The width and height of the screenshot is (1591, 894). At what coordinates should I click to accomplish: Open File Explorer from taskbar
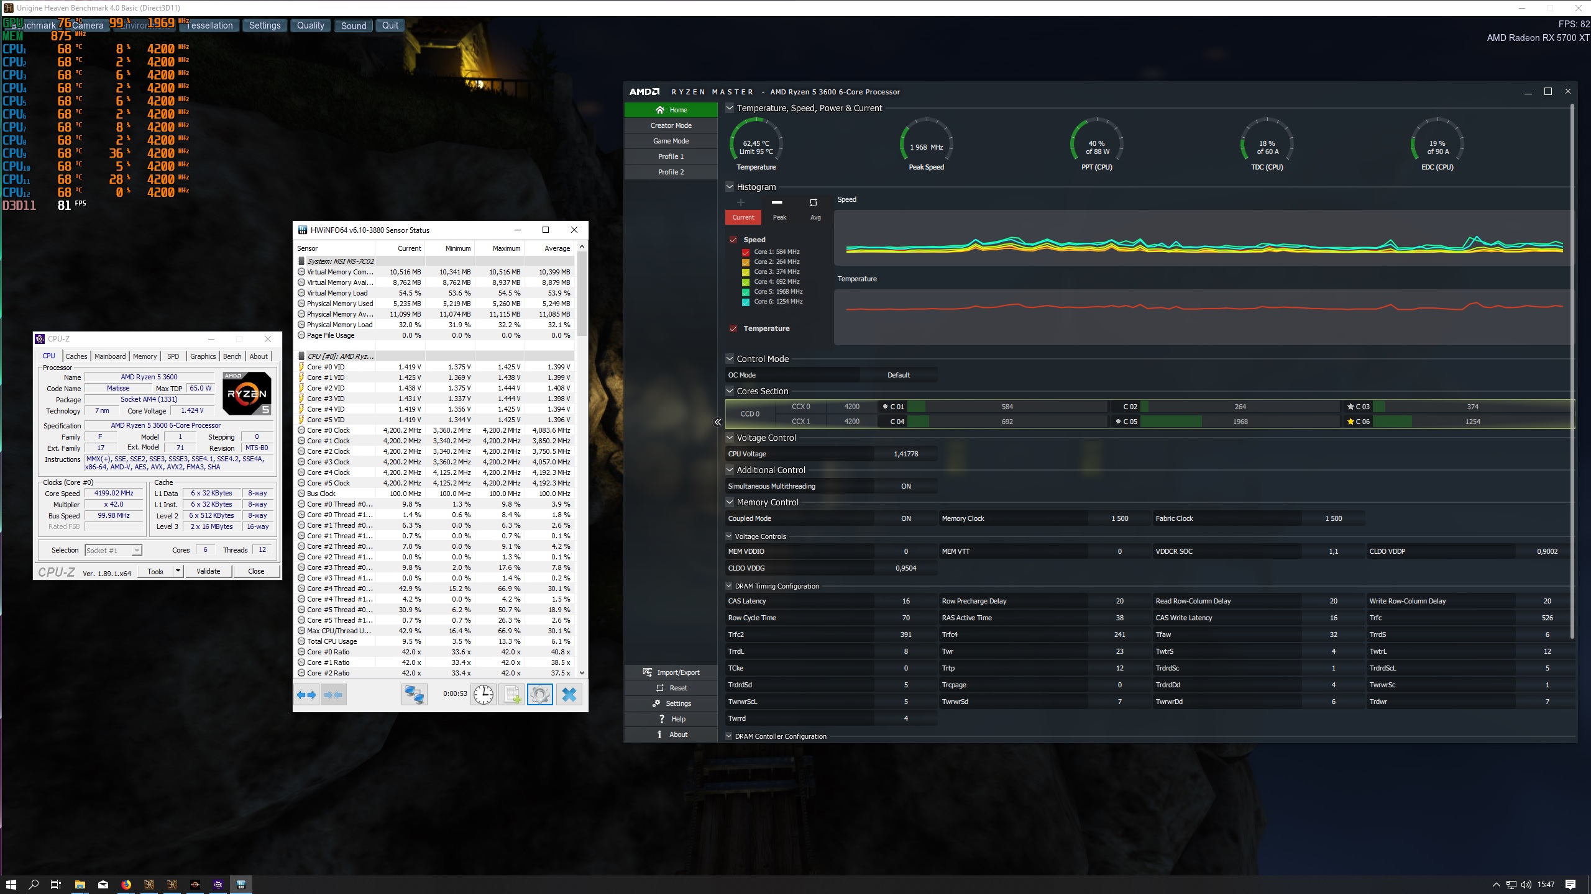coord(80,885)
